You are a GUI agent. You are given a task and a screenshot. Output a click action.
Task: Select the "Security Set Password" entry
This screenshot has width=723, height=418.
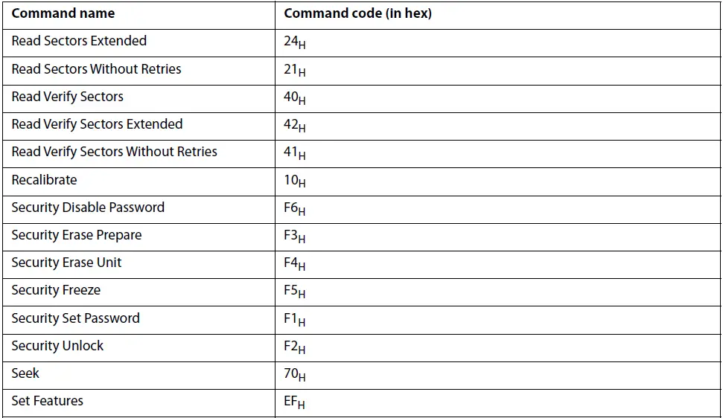[x=75, y=318]
